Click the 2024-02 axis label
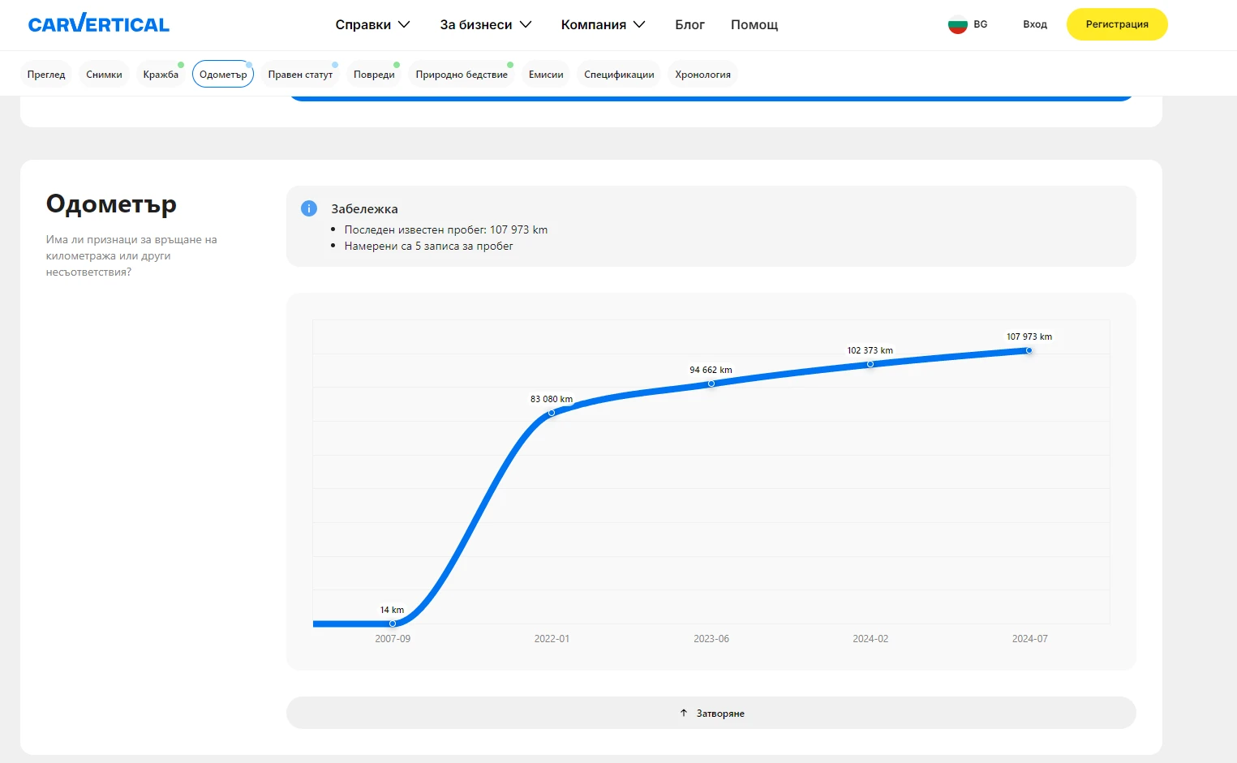1237x763 pixels. point(870,639)
